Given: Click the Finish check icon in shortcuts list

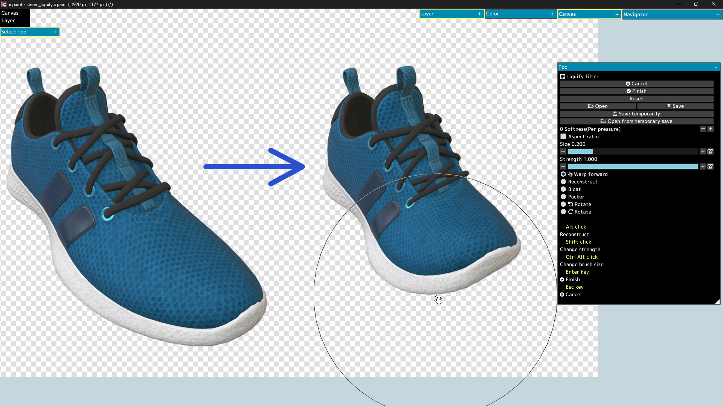Looking at the screenshot, I should point(562,280).
